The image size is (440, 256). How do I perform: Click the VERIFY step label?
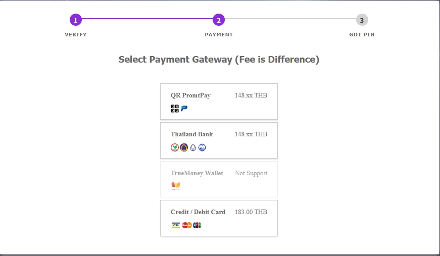pos(76,35)
